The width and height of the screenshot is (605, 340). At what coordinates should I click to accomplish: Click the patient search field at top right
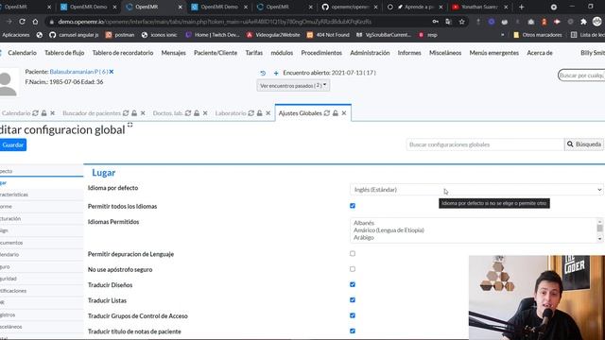click(581, 76)
